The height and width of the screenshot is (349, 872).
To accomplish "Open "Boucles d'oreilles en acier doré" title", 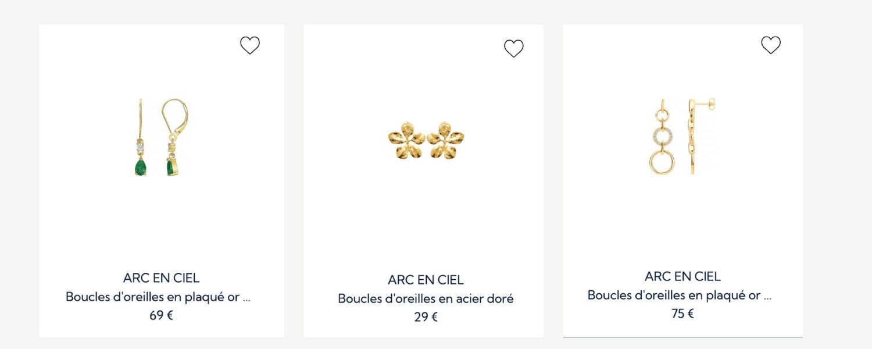I will [x=426, y=299].
